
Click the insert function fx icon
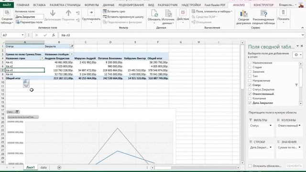pos(54,35)
